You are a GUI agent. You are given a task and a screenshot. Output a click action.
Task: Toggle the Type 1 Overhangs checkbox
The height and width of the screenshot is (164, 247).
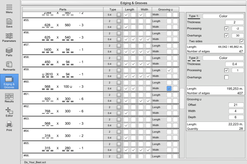[x=226, y=36]
